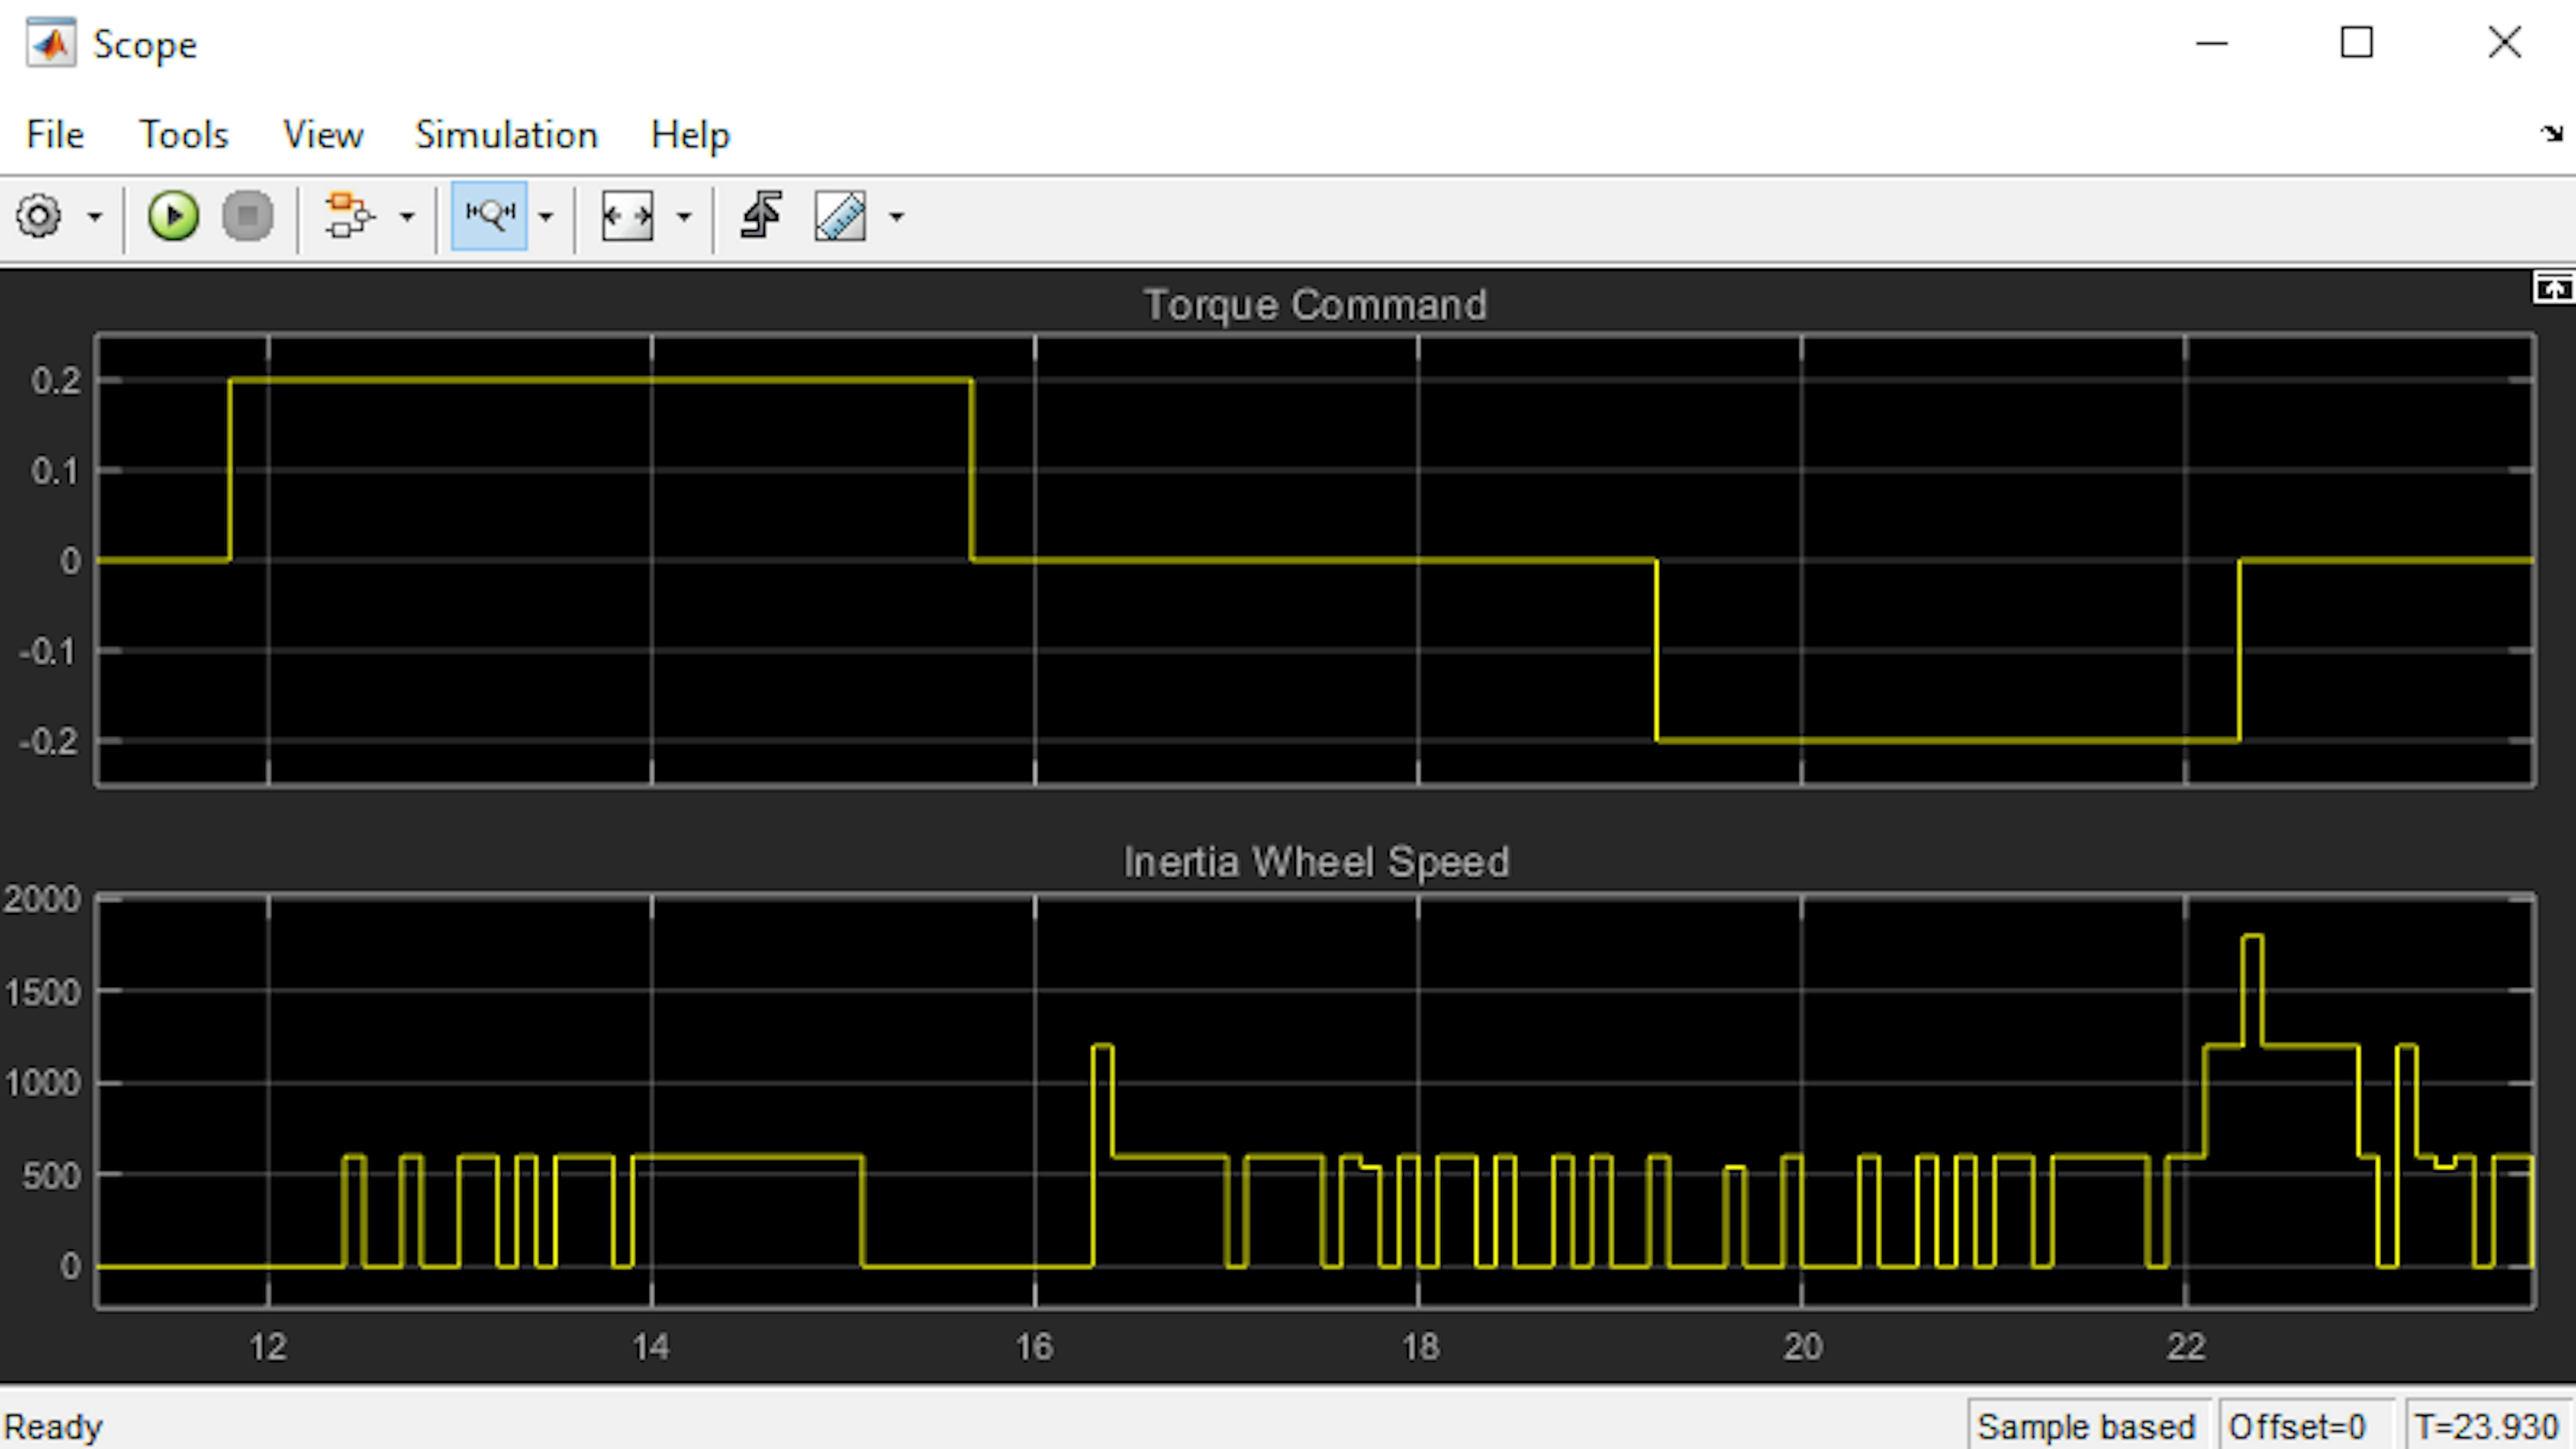
Task: Click the Torque Command plot title
Action: point(1315,305)
